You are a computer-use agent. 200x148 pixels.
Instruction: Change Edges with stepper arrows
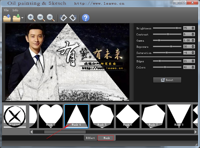tap(193, 61)
